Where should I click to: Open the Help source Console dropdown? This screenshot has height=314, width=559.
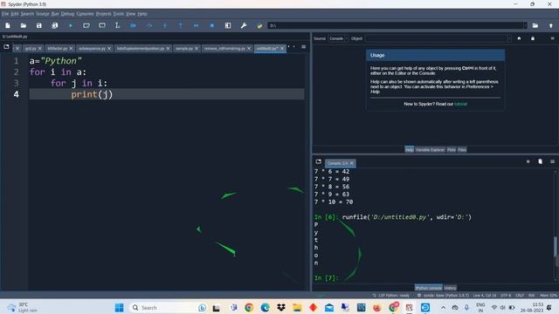click(x=338, y=38)
